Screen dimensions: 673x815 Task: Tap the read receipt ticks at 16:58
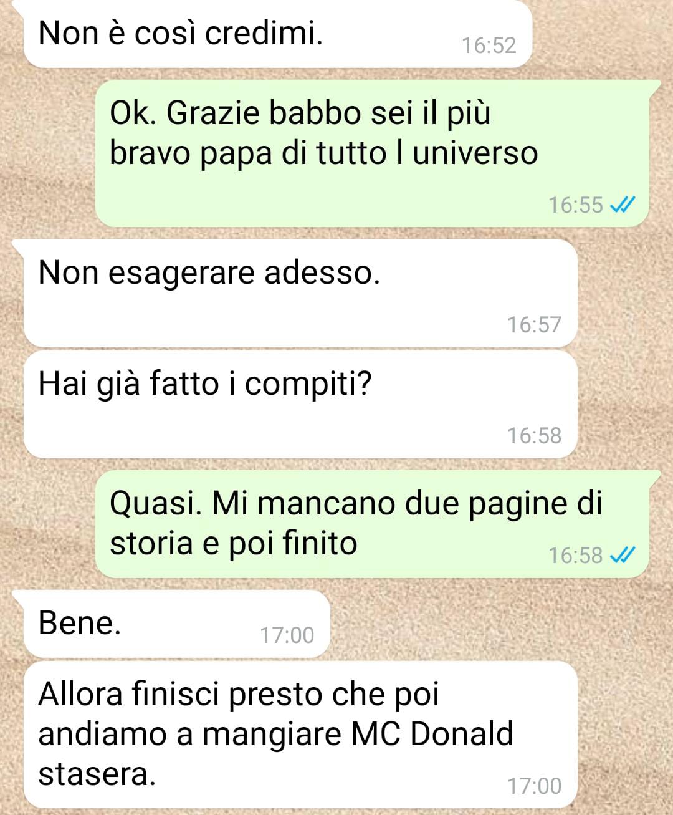point(623,555)
